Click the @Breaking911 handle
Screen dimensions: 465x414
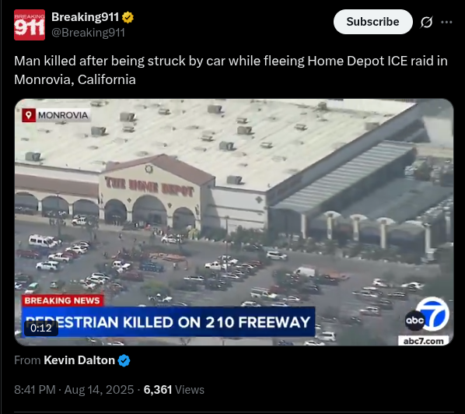pos(88,33)
